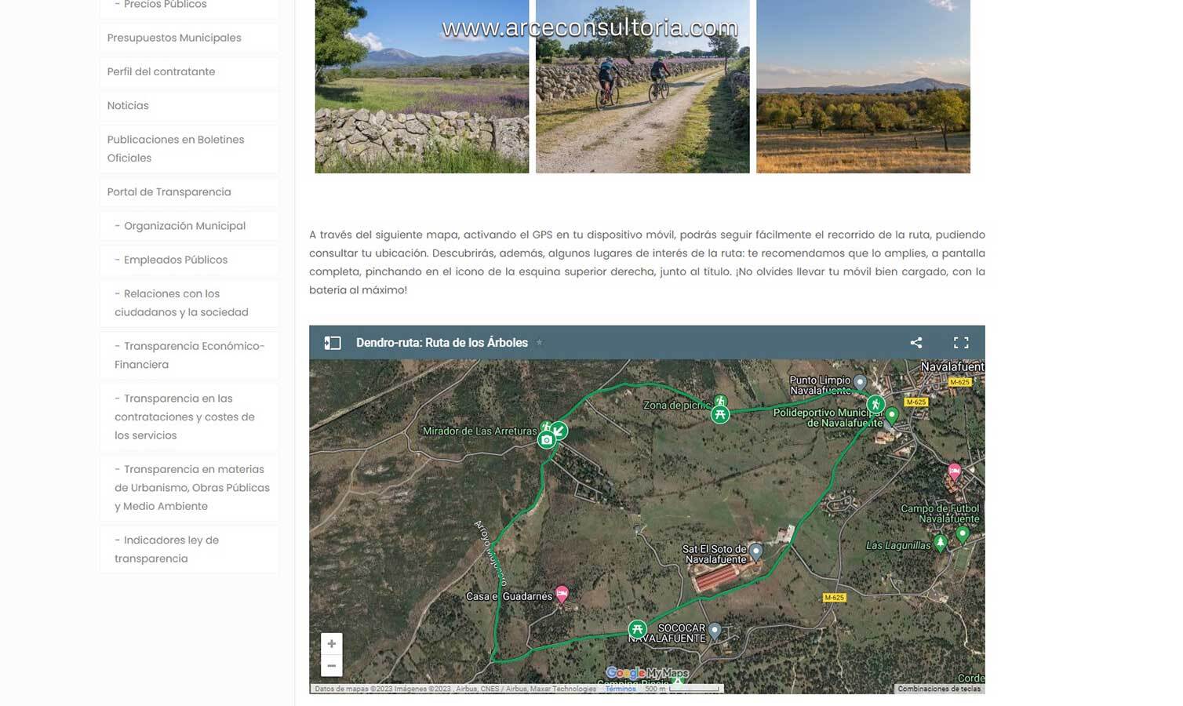Click the pink lodging marker below the M-625 labels
This screenshot has height=706, width=1183.
coord(955,471)
